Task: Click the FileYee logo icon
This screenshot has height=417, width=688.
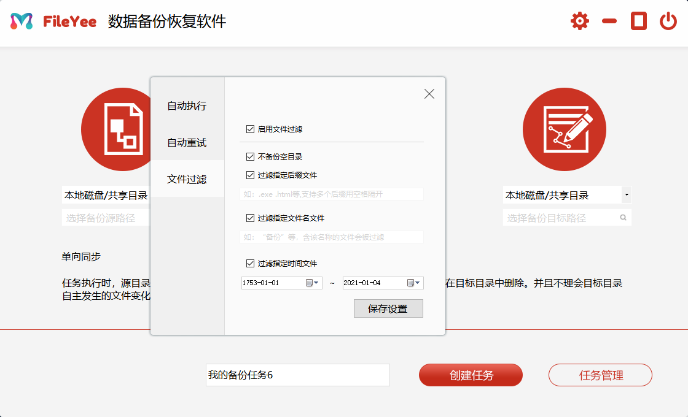Action: pyautogui.click(x=20, y=21)
